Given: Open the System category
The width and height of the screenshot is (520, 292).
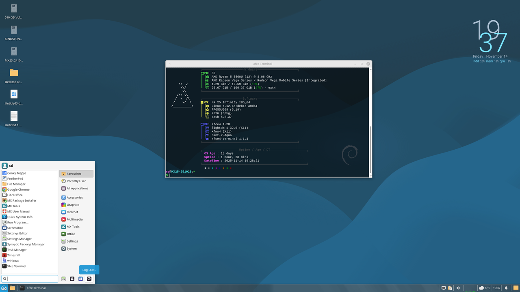Looking at the screenshot, I should [x=76, y=249].
